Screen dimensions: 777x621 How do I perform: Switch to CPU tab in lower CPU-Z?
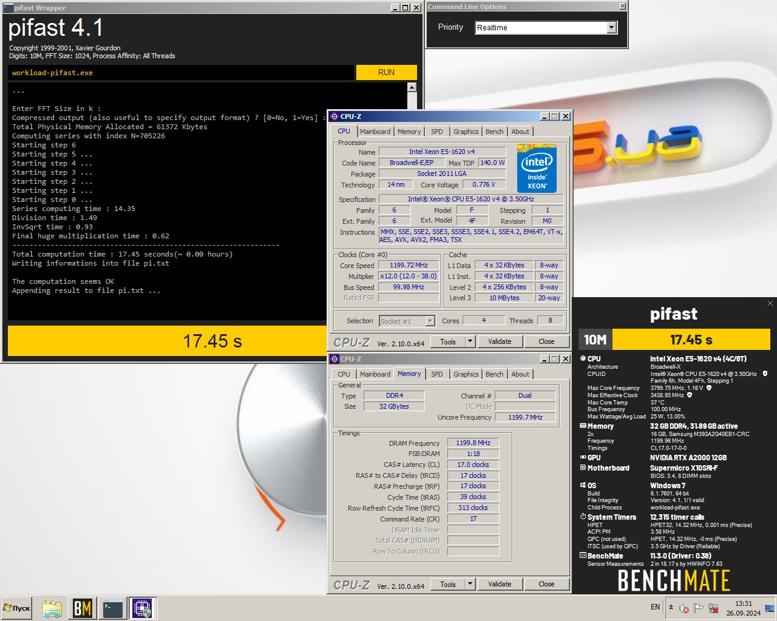click(344, 374)
